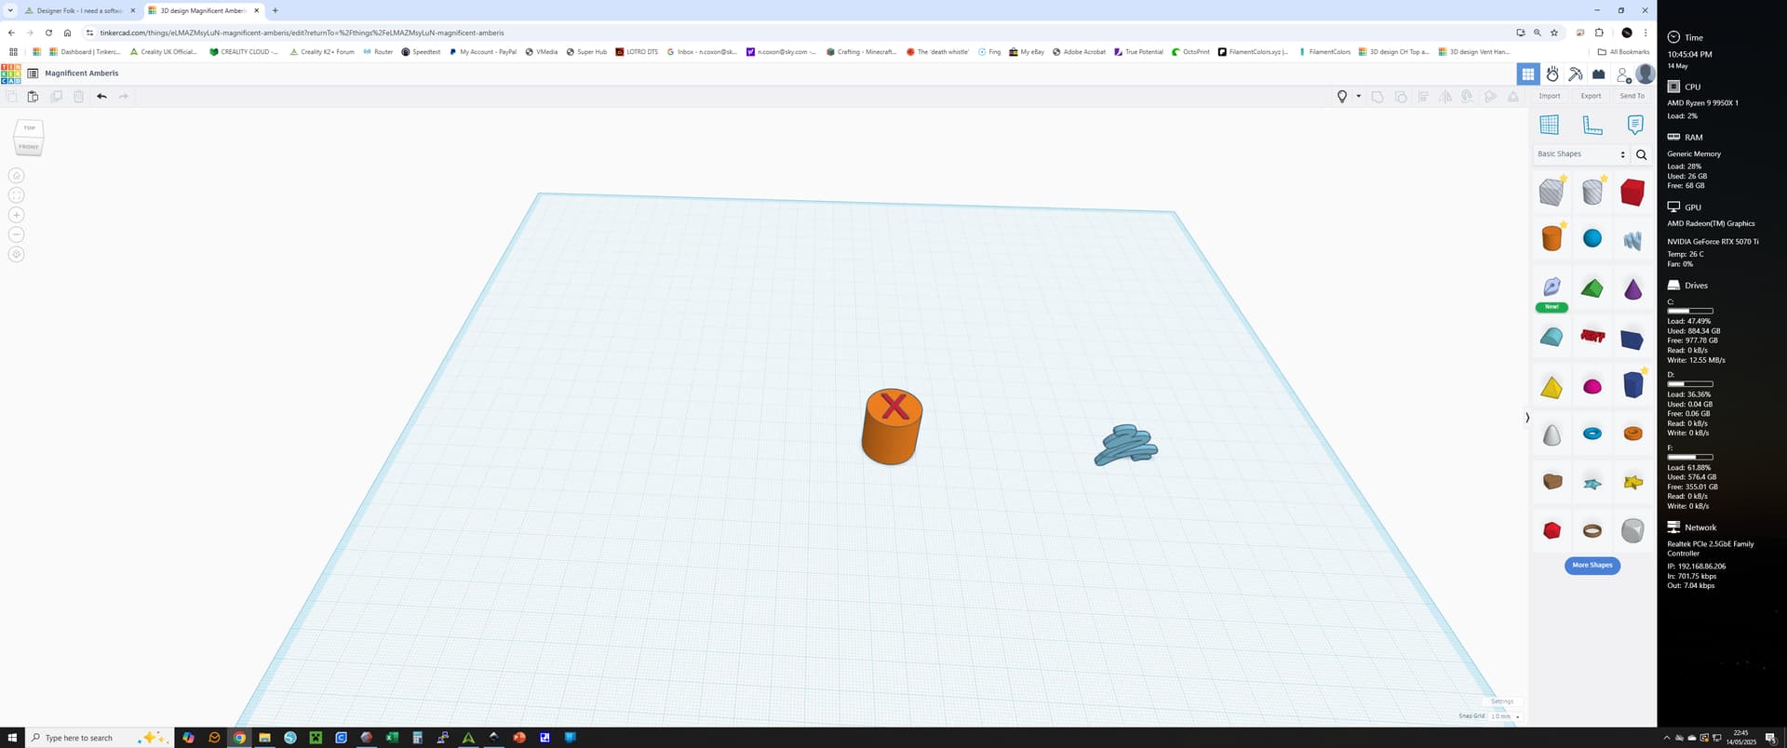Open the Basic Shapes category dropdown
This screenshot has width=1787, height=748.
(x=1580, y=154)
